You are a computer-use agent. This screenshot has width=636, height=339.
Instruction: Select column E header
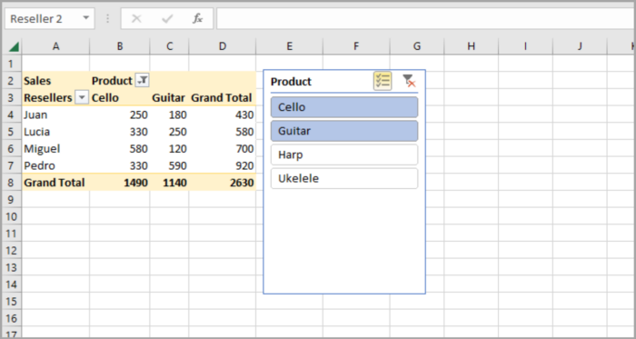pyautogui.click(x=289, y=46)
